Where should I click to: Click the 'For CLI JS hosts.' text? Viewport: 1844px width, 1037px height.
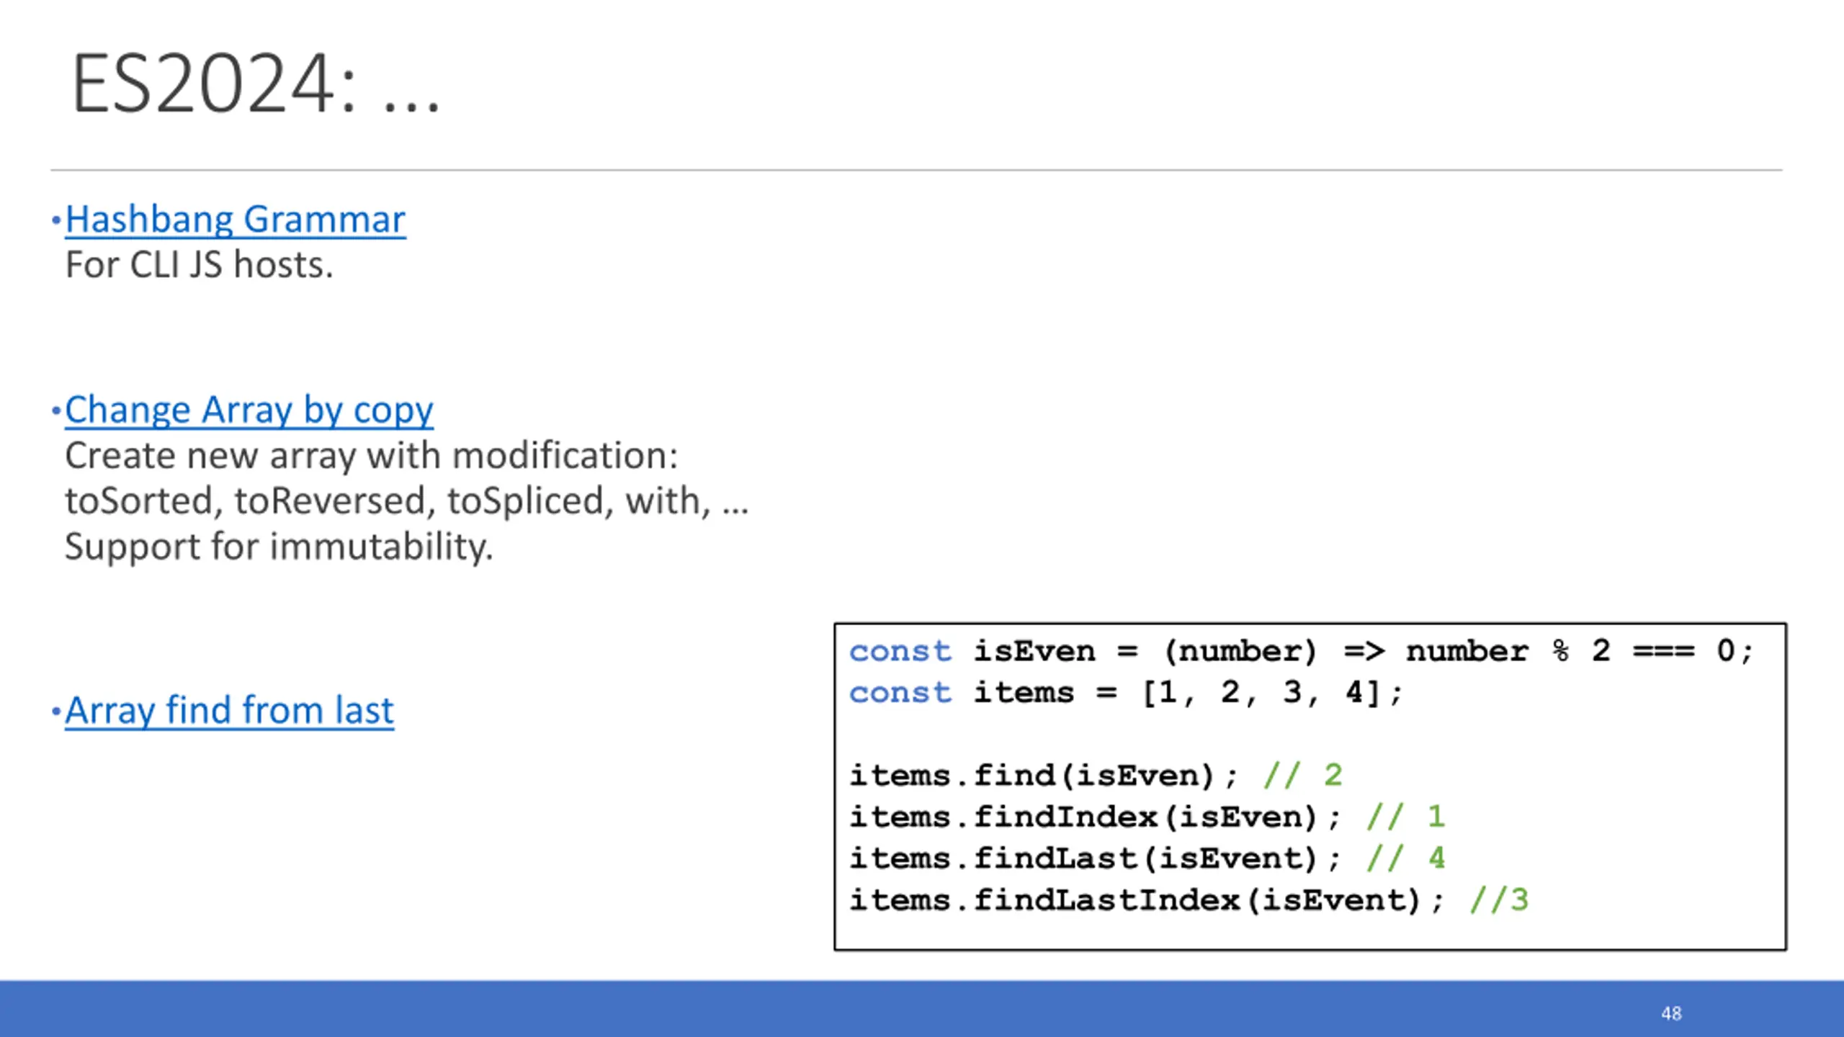click(200, 265)
